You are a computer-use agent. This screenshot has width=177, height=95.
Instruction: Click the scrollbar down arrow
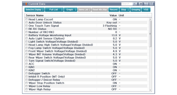150,90
